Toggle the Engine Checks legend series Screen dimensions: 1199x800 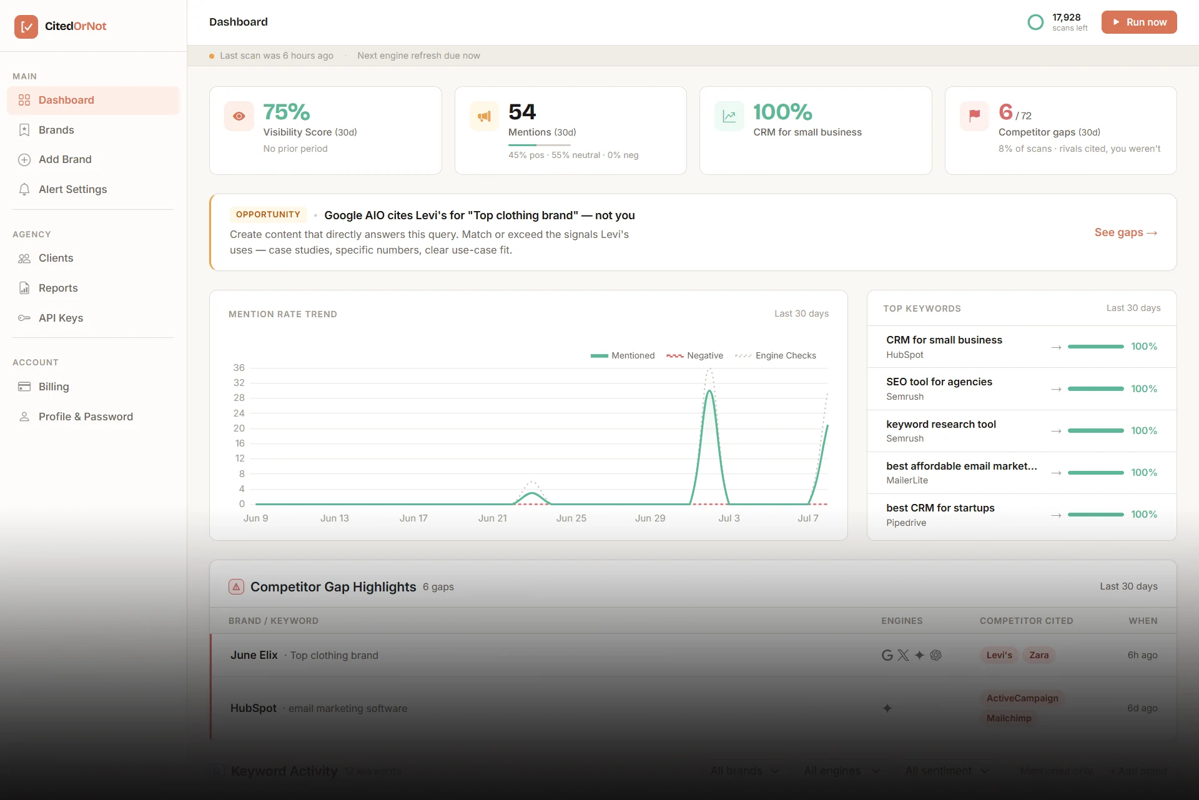tap(776, 355)
